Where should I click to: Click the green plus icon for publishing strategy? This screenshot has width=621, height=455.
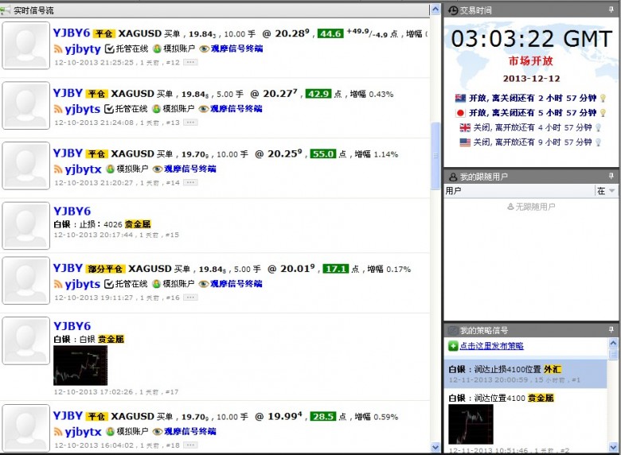(453, 346)
